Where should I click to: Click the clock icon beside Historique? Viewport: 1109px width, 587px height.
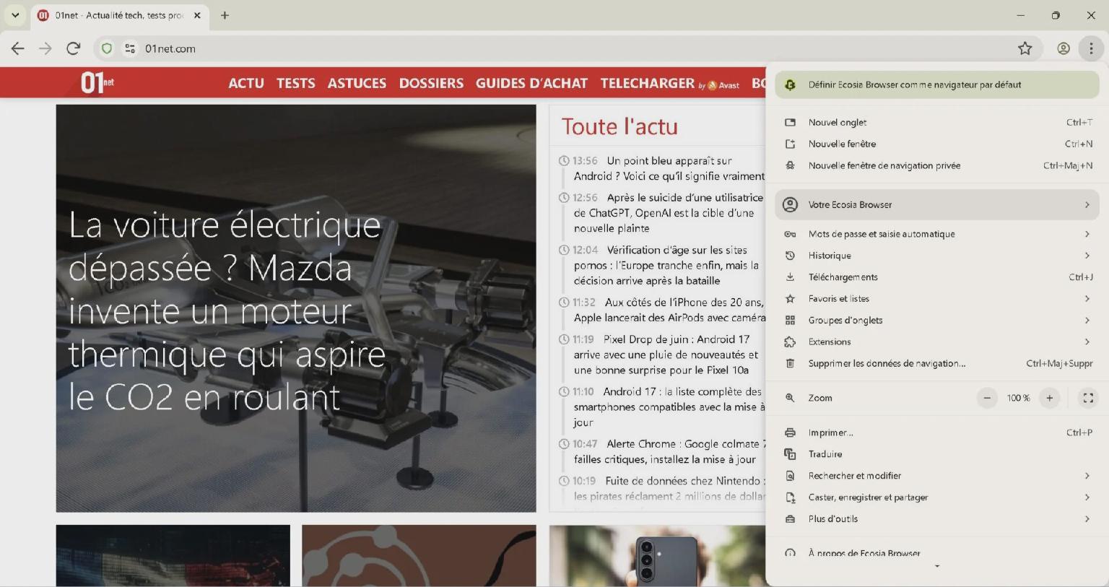(790, 256)
